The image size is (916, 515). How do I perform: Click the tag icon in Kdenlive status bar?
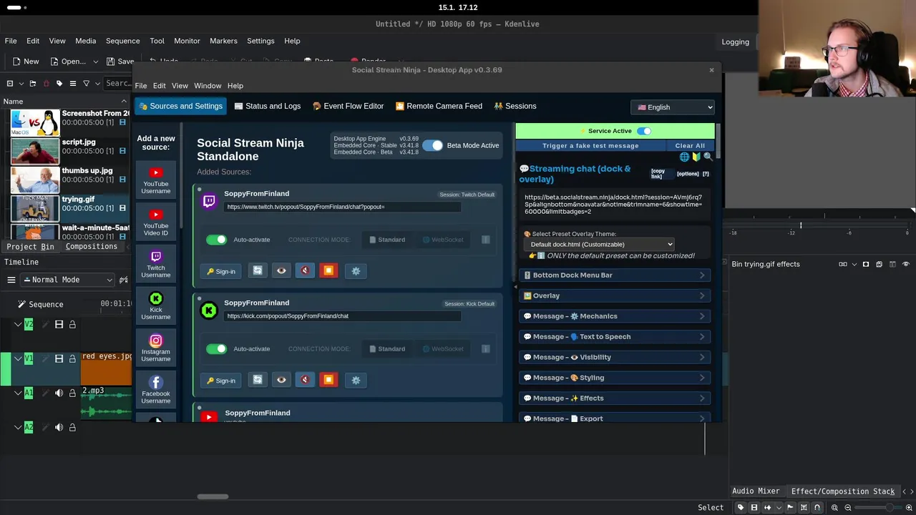pyautogui.click(x=741, y=507)
